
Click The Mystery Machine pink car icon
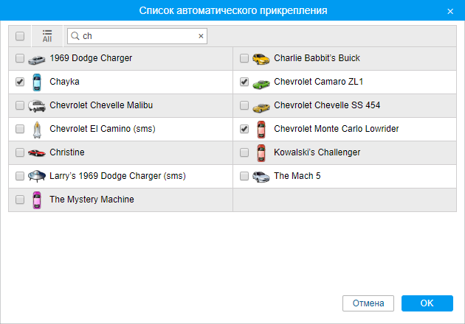pyautogui.click(x=37, y=200)
